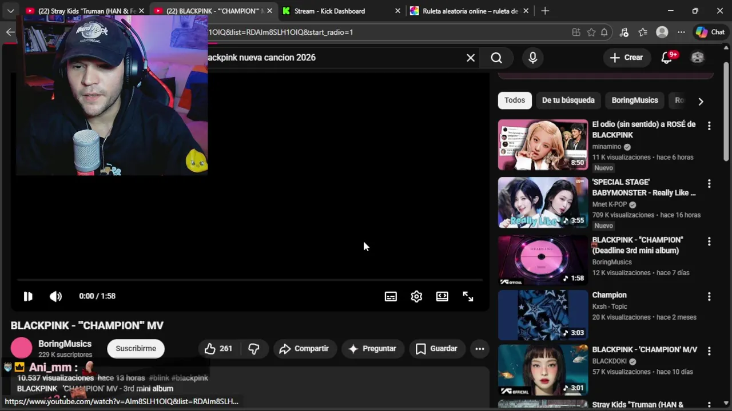Viewport: 732px width, 411px height.
Task: Subscribe with the Suscribirme button
Action: coord(136,349)
